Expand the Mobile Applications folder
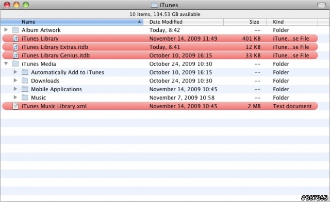 [15, 89]
